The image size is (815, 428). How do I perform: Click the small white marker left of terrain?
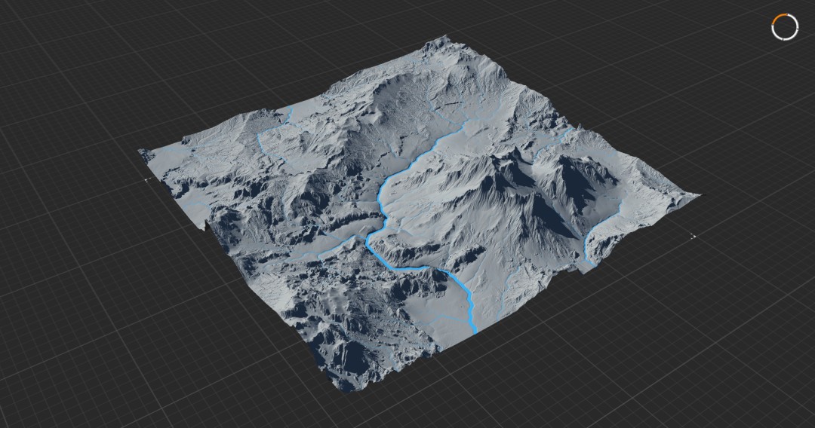(148, 179)
